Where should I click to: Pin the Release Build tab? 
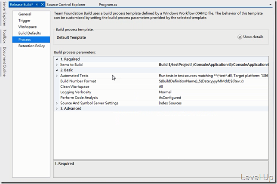[x=37, y=5]
